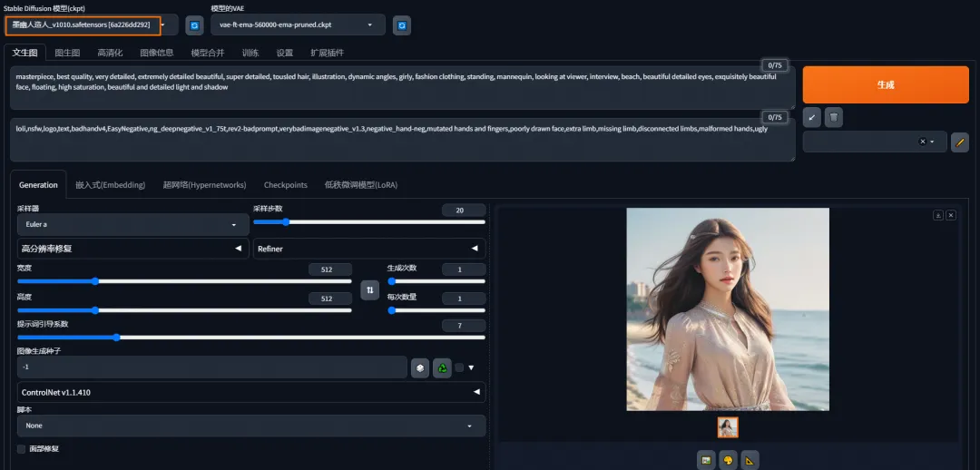This screenshot has height=470, width=980.
Task: Open the 扩展插件 extensions tab
Action: click(327, 53)
